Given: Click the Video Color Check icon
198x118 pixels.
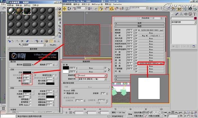Looking at the screenshot, I should coord(60,23).
